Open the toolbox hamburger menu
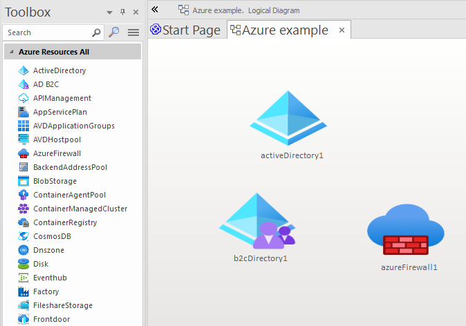The image size is (466, 326). coord(133,32)
